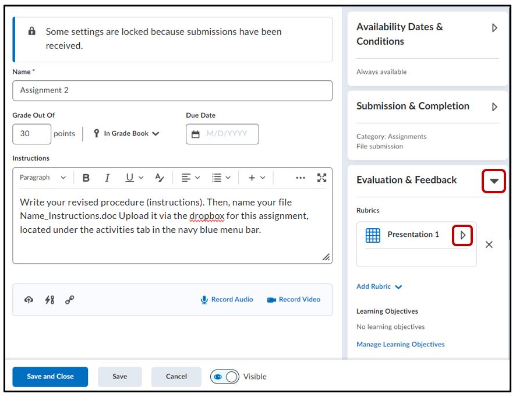Viewport: 516px width, 397px height.
Task: Open the quicklink attach icon
Action: 69,300
